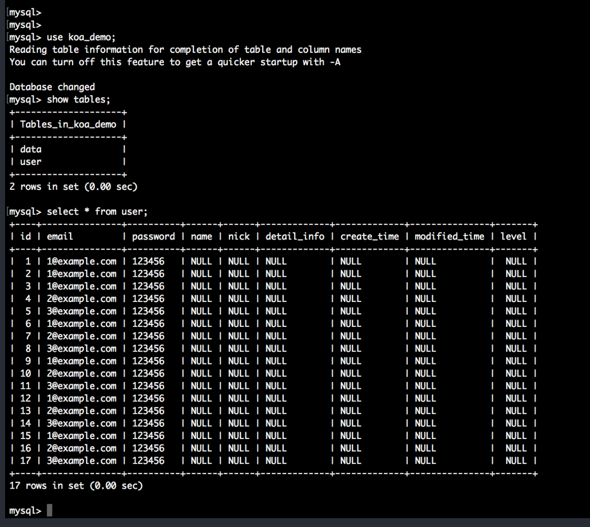The width and height of the screenshot is (590, 527).
Task: Click the 'show tables;' command text
Action: [x=78, y=99]
